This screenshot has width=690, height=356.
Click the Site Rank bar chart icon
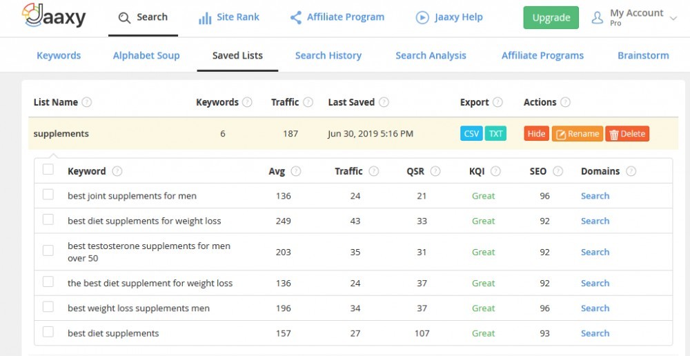(x=205, y=18)
